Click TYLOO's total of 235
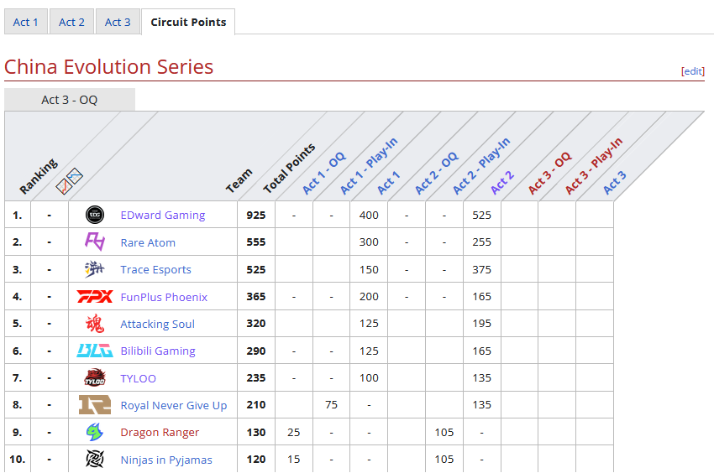This screenshot has width=714, height=473. (x=256, y=378)
